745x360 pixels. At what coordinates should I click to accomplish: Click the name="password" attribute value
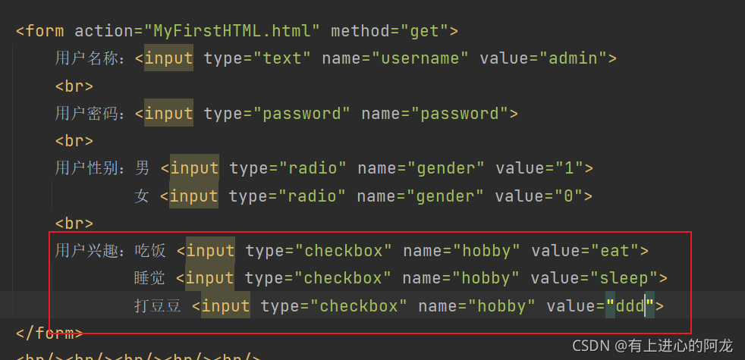[x=460, y=114]
